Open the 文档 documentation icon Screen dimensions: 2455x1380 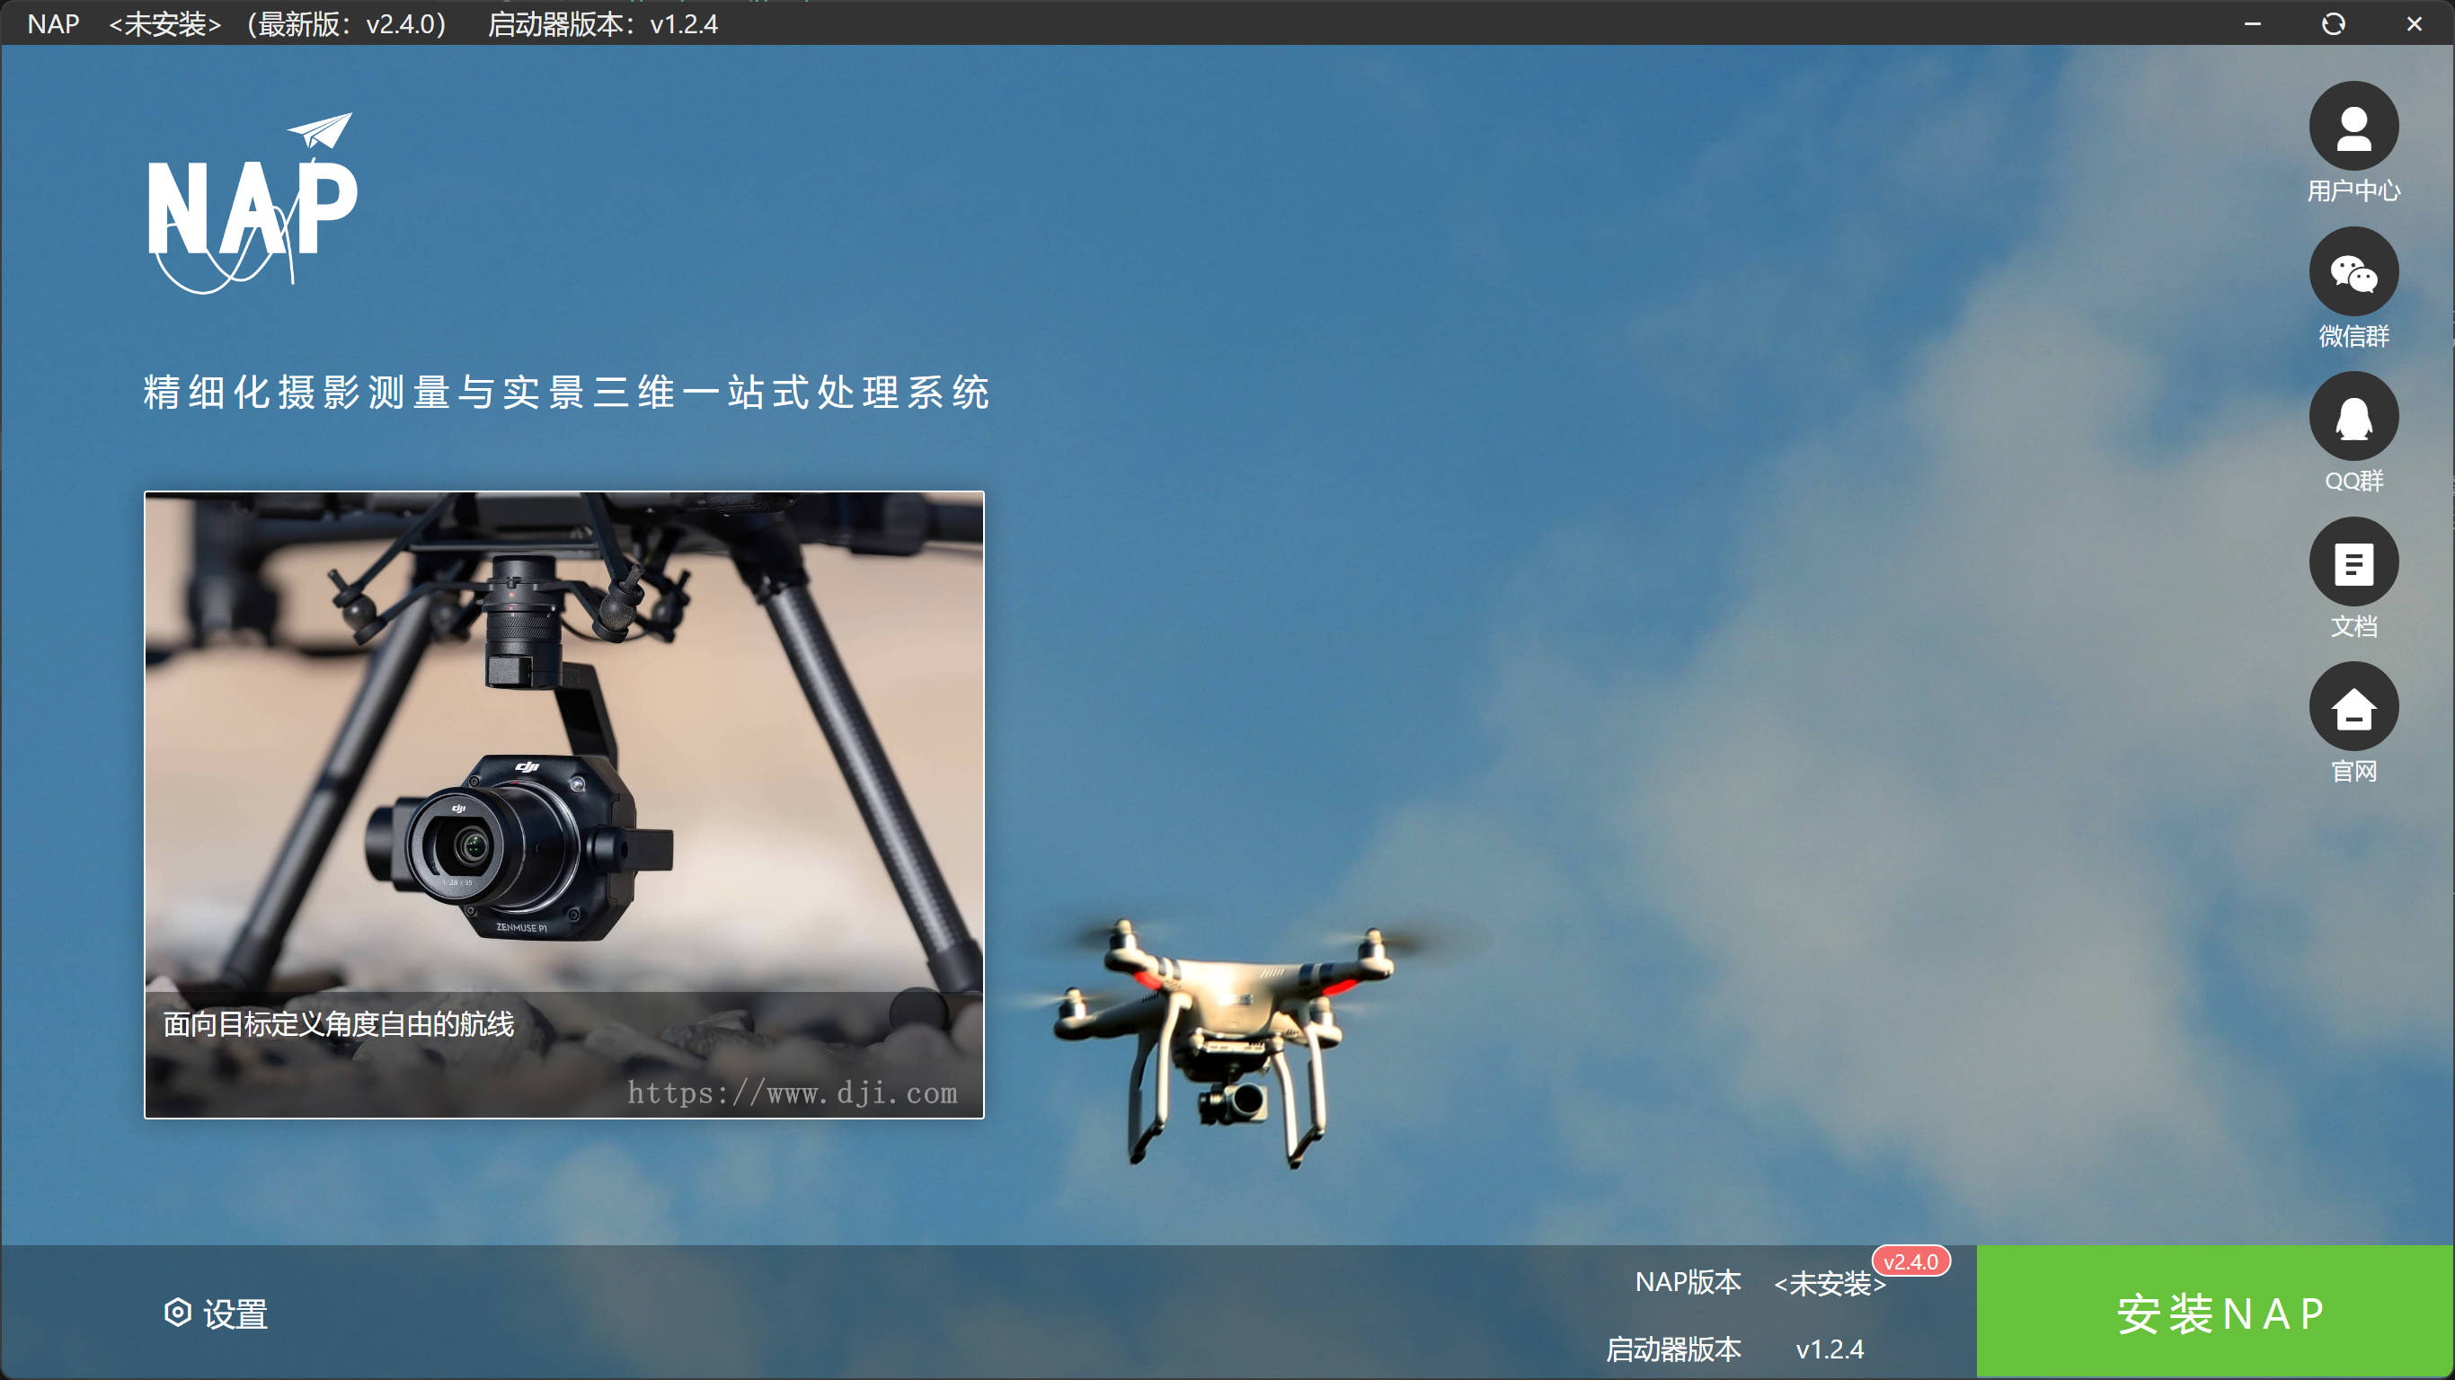click(x=2353, y=562)
